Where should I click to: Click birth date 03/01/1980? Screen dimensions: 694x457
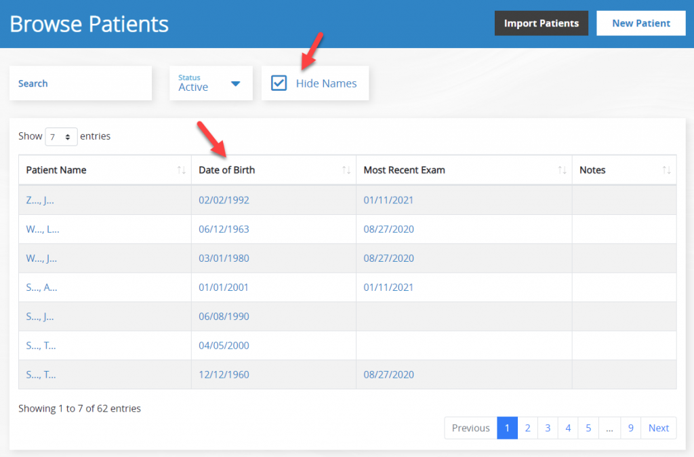224,258
